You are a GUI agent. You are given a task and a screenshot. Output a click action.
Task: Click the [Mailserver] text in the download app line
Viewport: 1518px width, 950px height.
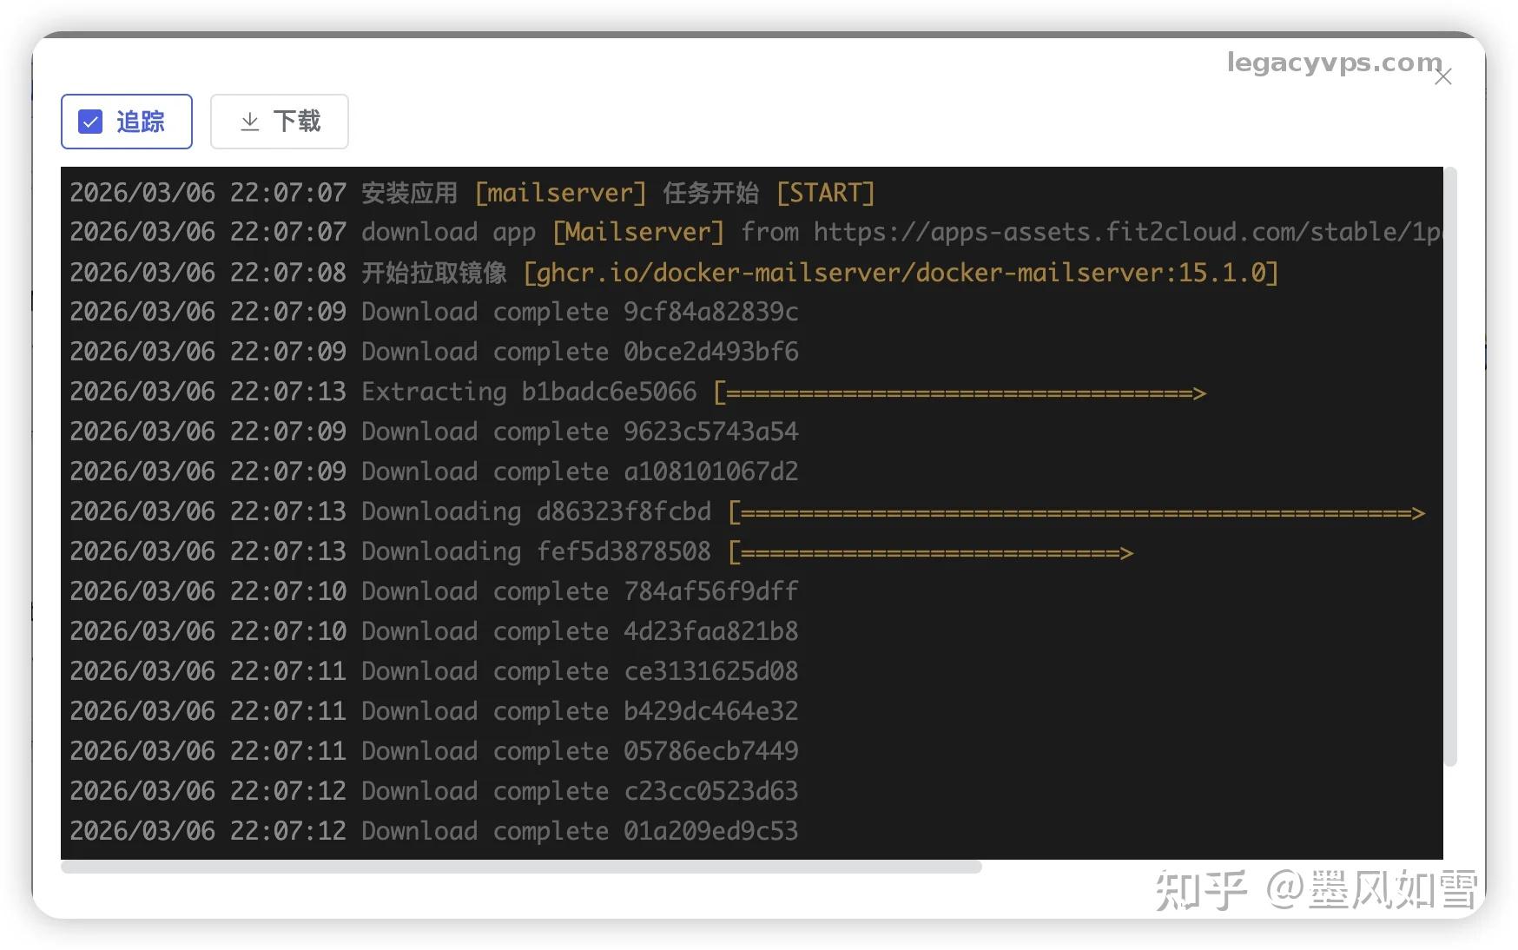(638, 233)
